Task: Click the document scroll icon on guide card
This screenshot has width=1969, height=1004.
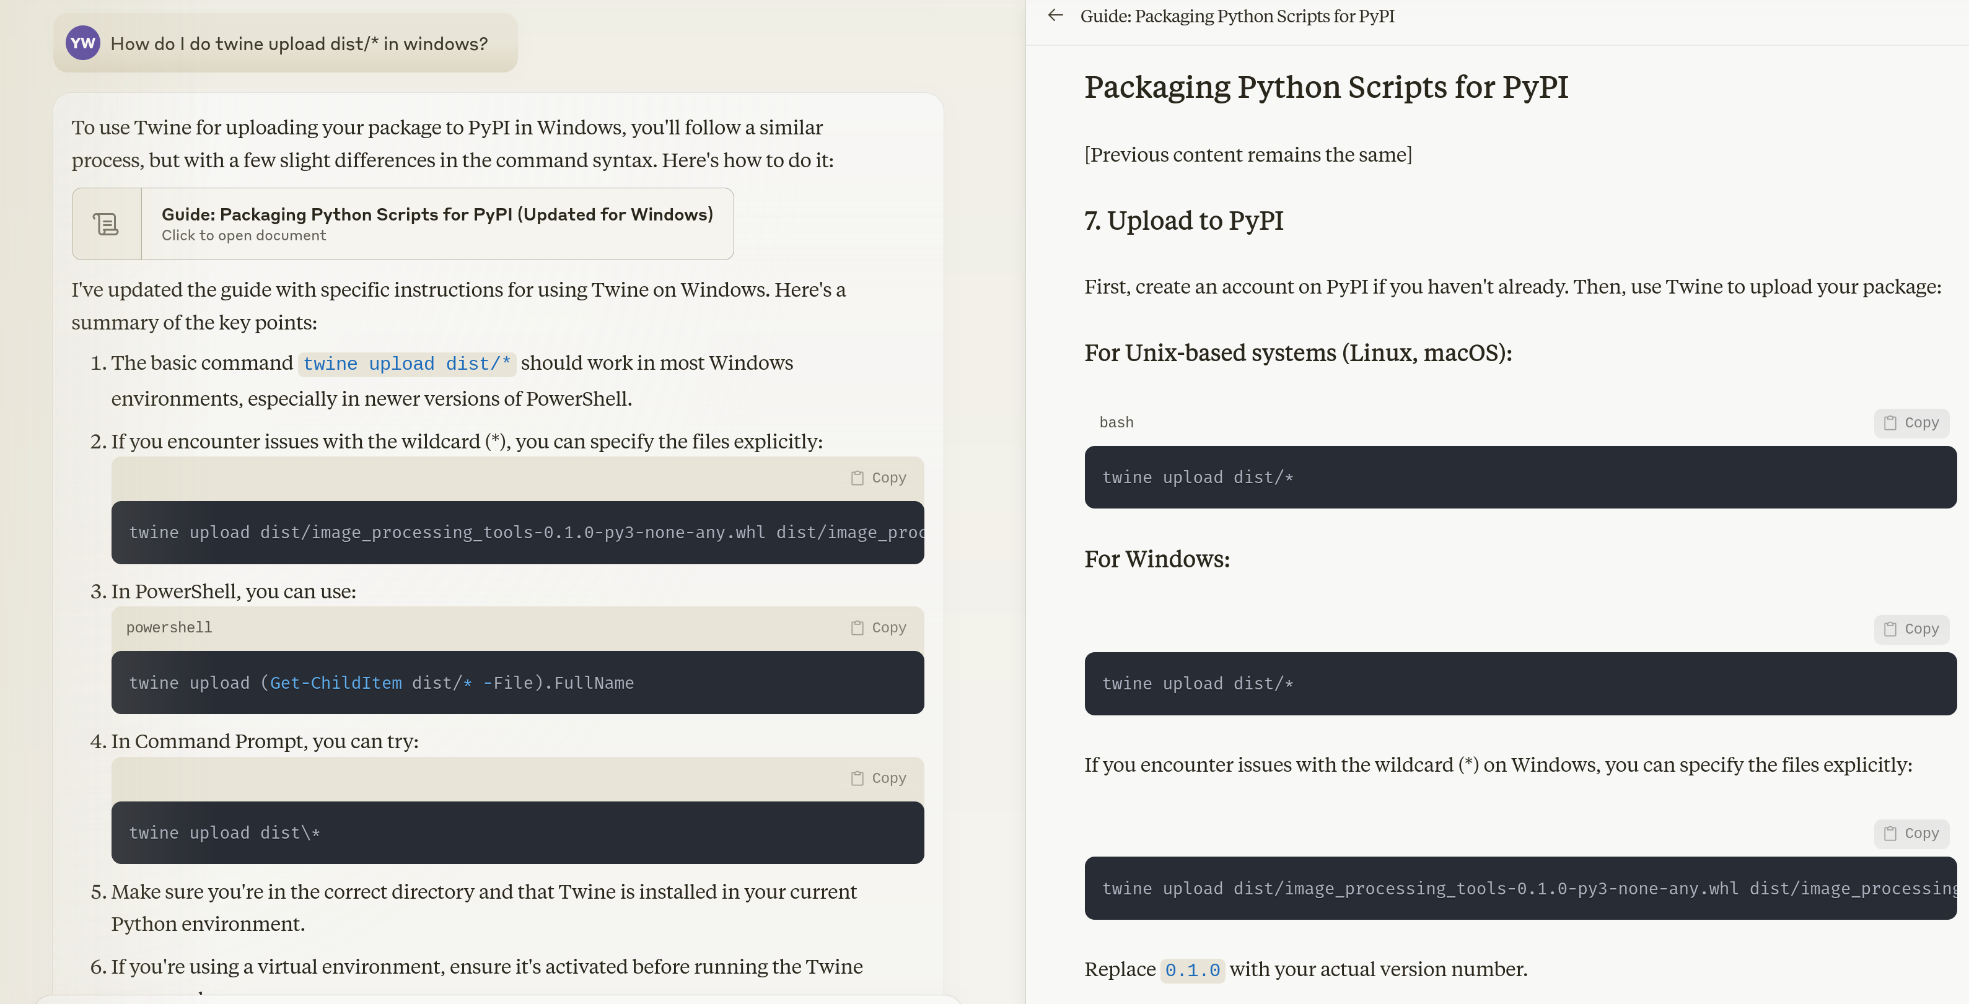Action: tap(106, 224)
